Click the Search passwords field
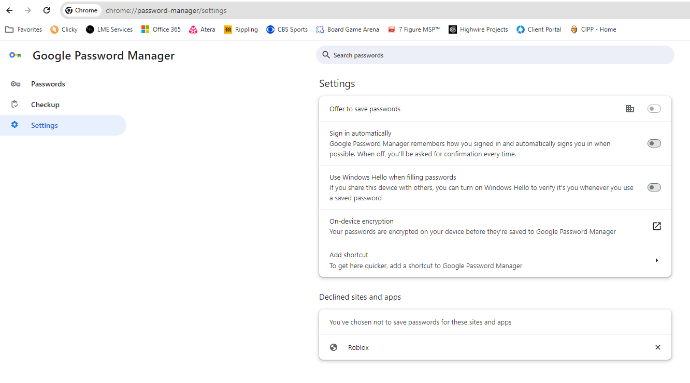This screenshot has height=383, width=690. pyautogui.click(x=495, y=55)
